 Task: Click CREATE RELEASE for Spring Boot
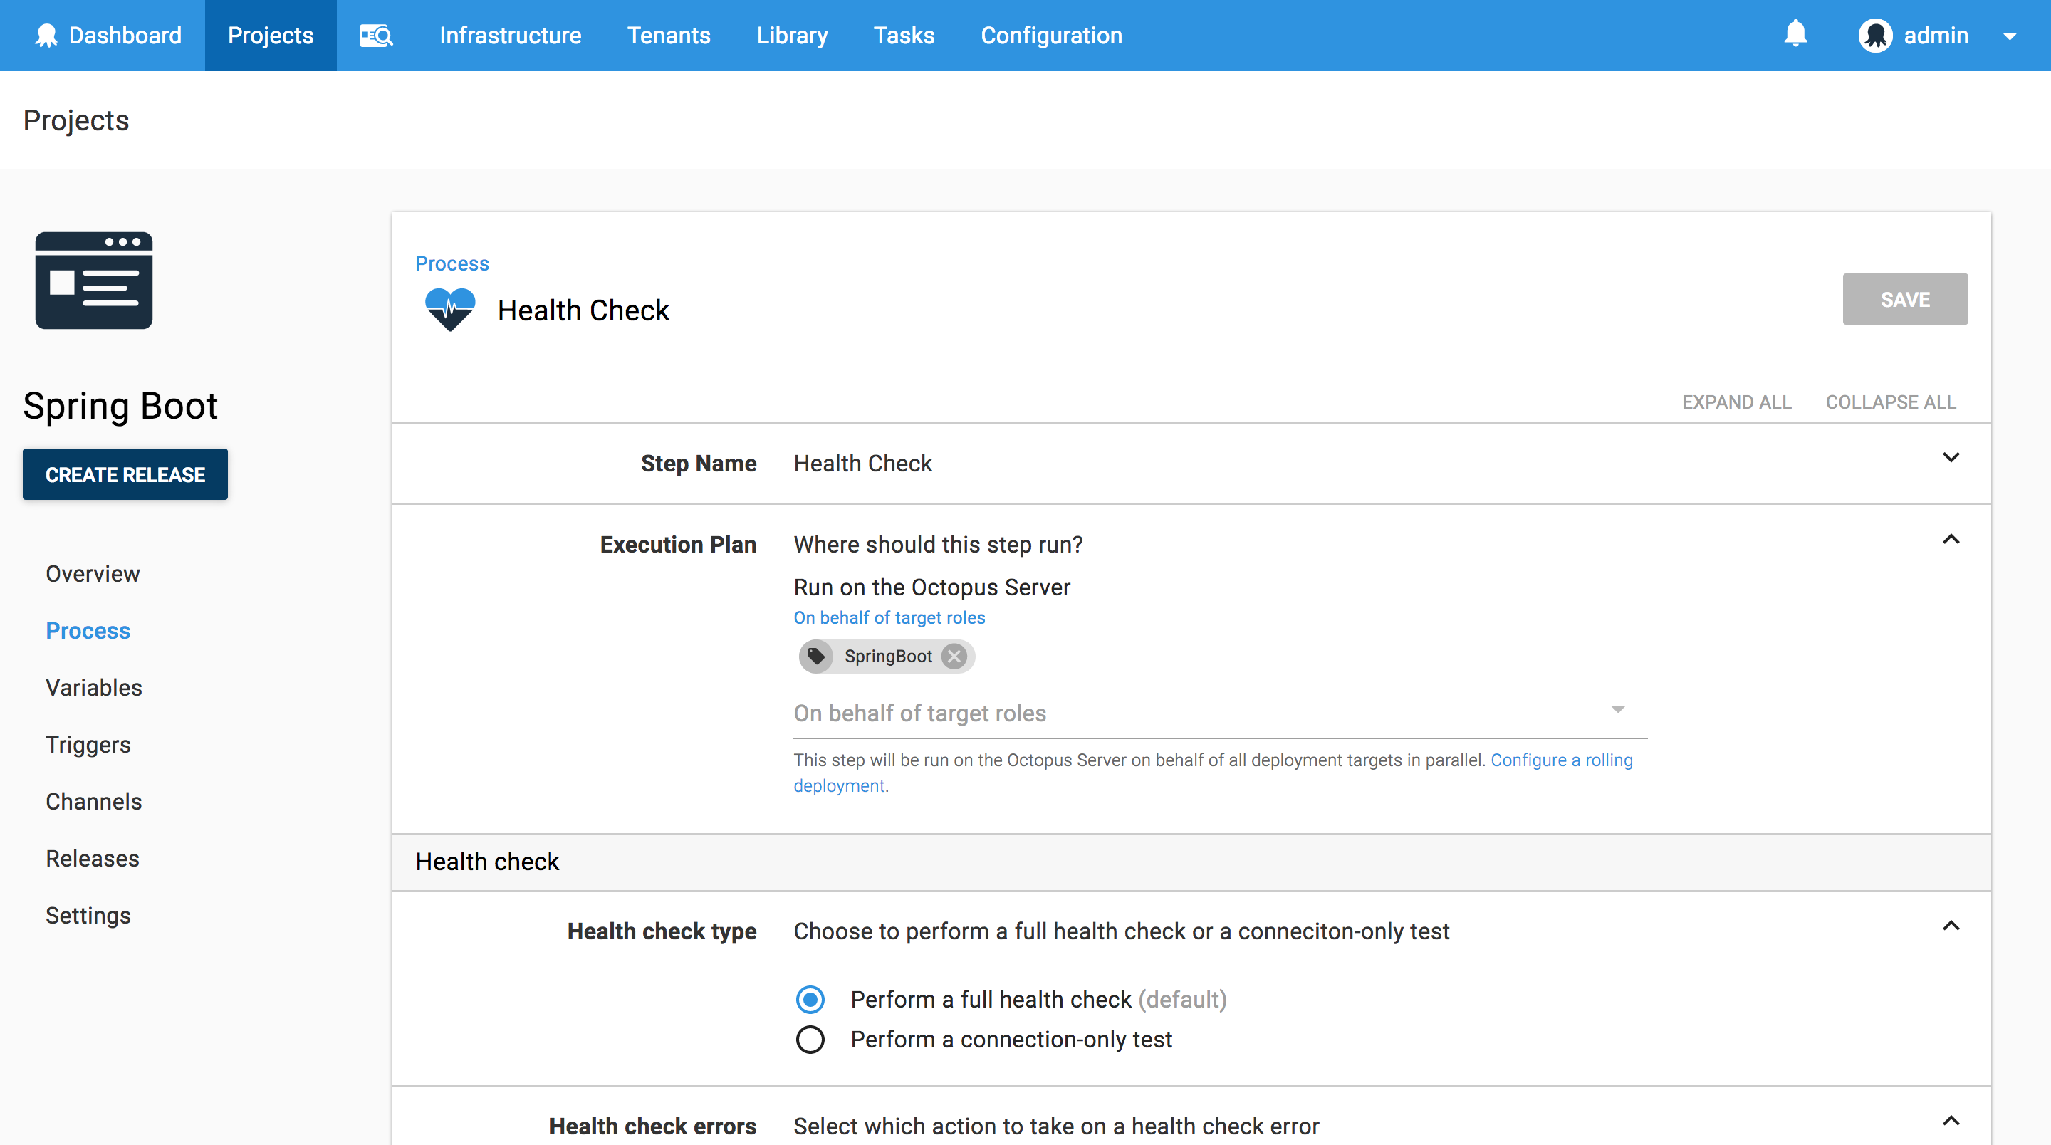click(125, 474)
